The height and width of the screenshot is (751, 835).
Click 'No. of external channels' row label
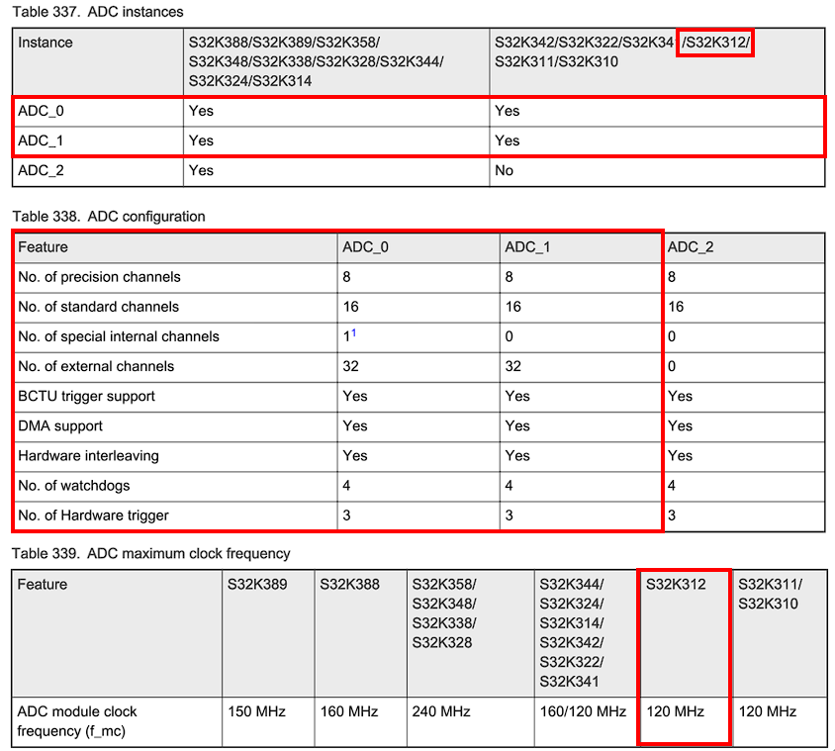(96, 366)
